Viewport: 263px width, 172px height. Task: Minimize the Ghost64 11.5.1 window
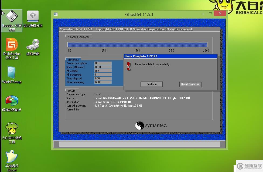click(203, 14)
